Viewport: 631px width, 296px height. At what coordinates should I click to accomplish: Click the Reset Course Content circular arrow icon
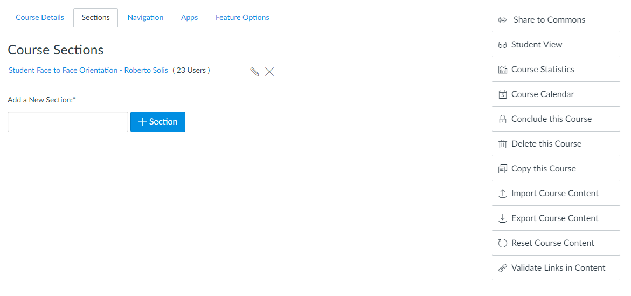pyautogui.click(x=502, y=243)
